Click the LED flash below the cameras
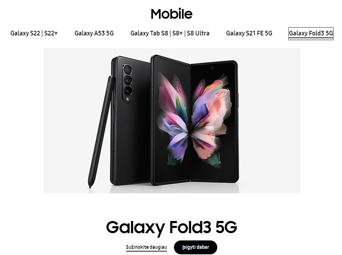This screenshot has width=342, height=255. [128, 99]
